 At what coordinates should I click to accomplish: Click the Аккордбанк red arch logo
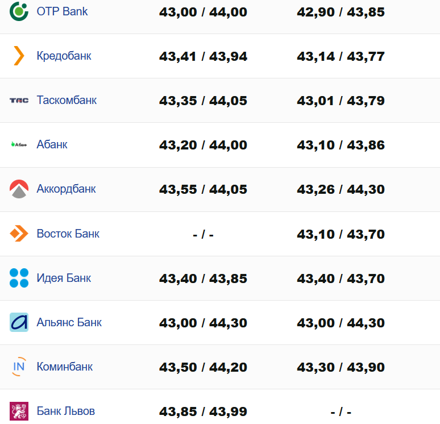[x=19, y=189]
